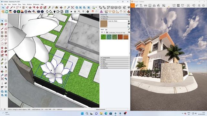Open the shape tool dropdown arrow in toolbar
The height and width of the screenshot is (116, 207).
pos(26,7)
